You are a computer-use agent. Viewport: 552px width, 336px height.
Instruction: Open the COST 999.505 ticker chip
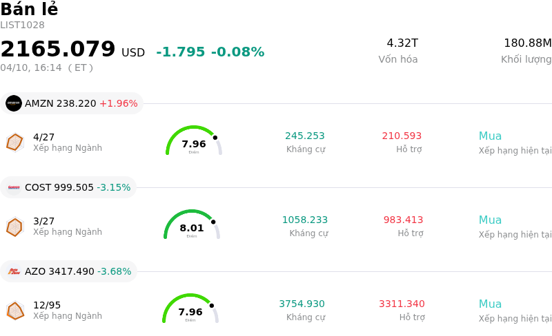[68, 187]
